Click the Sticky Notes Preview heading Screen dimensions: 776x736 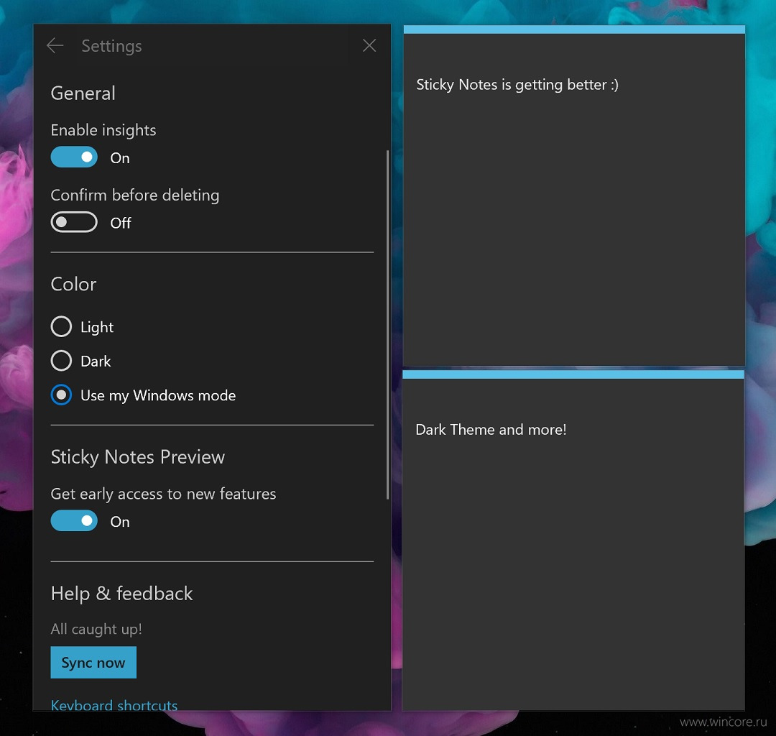tap(137, 457)
